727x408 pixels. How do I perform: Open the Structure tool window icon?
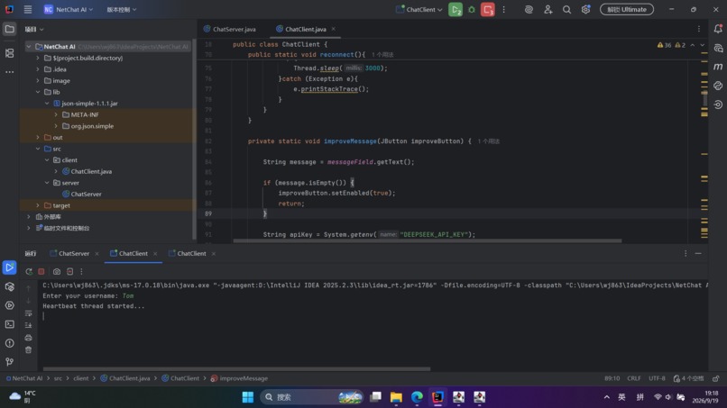9,53
